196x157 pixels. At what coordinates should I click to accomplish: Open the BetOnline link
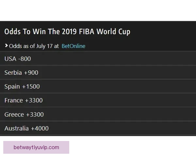tap(73, 46)
